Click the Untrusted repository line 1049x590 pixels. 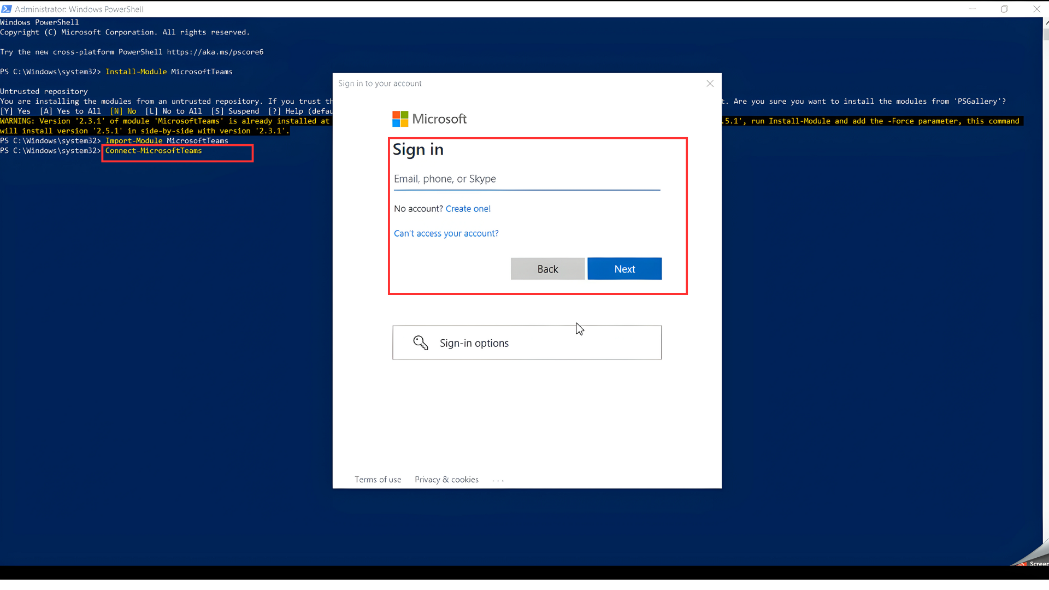(44, 91)
